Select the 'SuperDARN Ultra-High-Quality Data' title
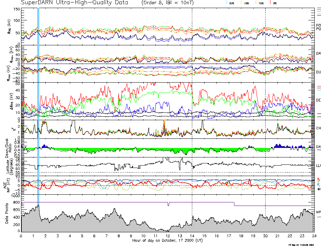The width and height of the screenshot is (321, 246). [x=74, y=3]
